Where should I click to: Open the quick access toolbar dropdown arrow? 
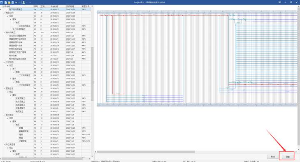pyautogui.click(x=30, y=2)
